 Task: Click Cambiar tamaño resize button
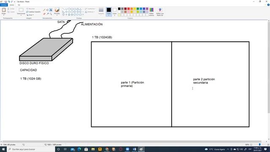point(33,12)
